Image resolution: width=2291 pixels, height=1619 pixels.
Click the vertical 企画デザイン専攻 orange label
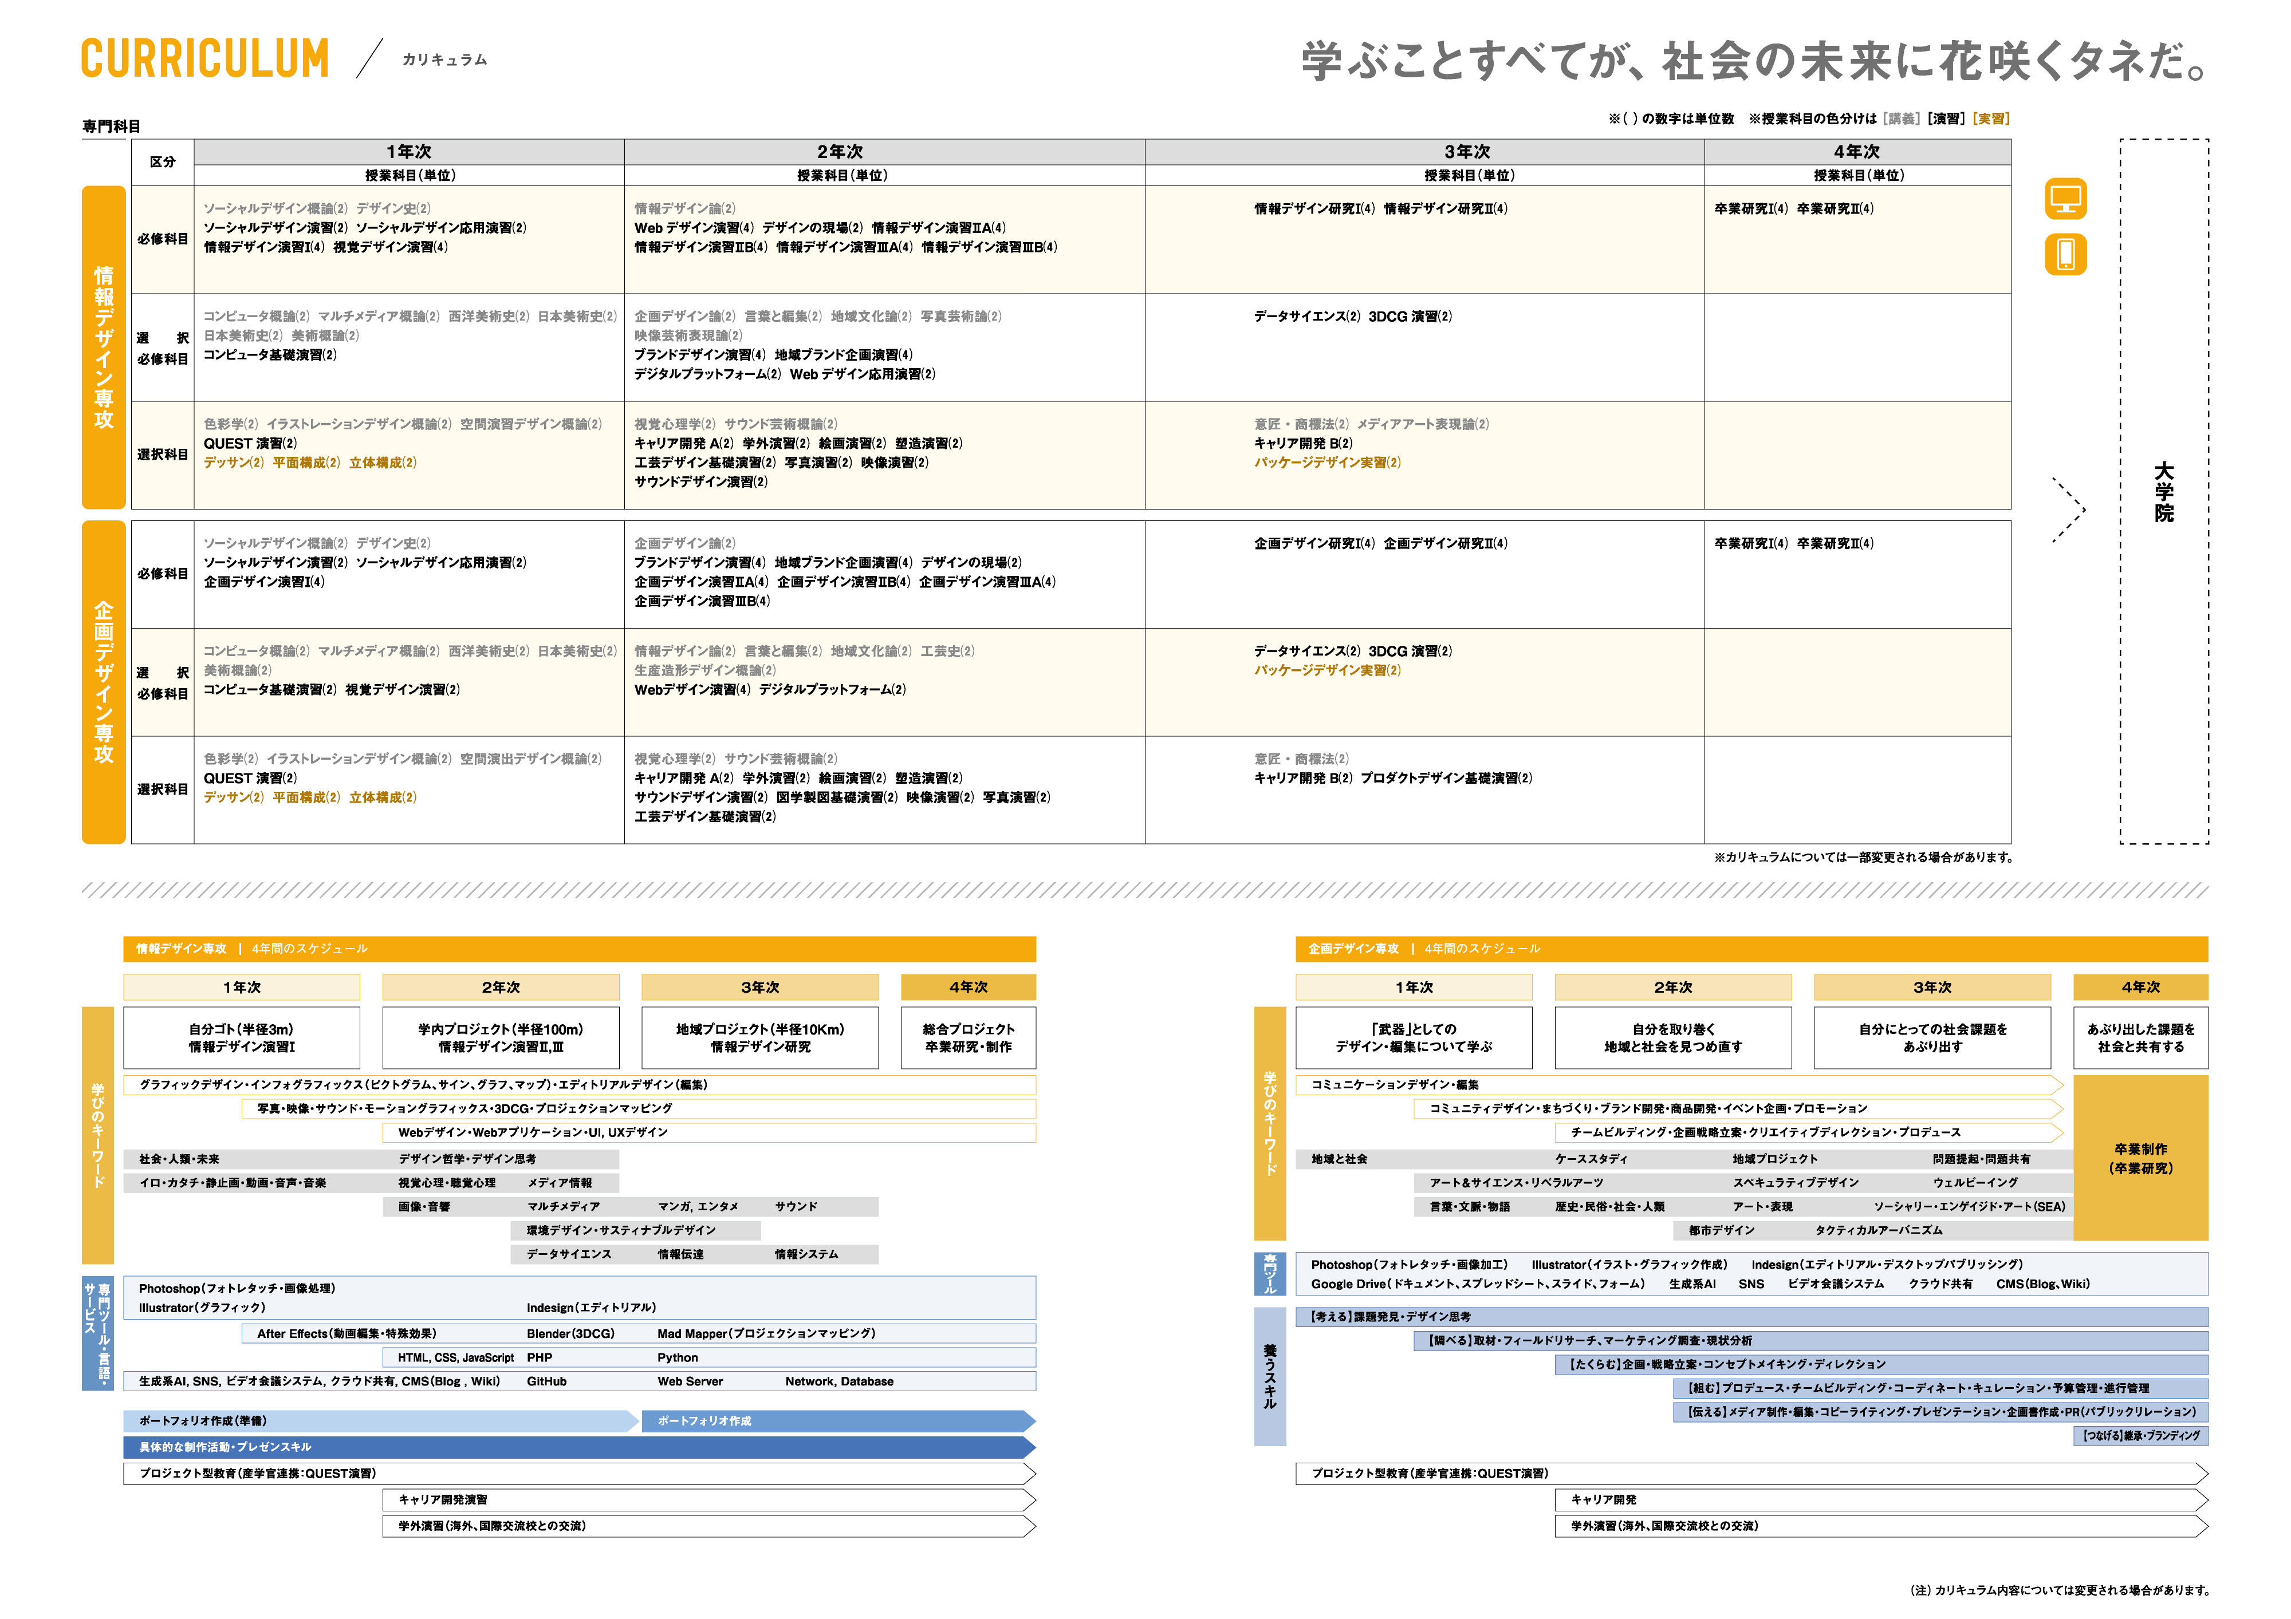(x=104, y=682)
